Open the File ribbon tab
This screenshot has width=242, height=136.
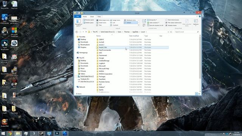(78, 17)
